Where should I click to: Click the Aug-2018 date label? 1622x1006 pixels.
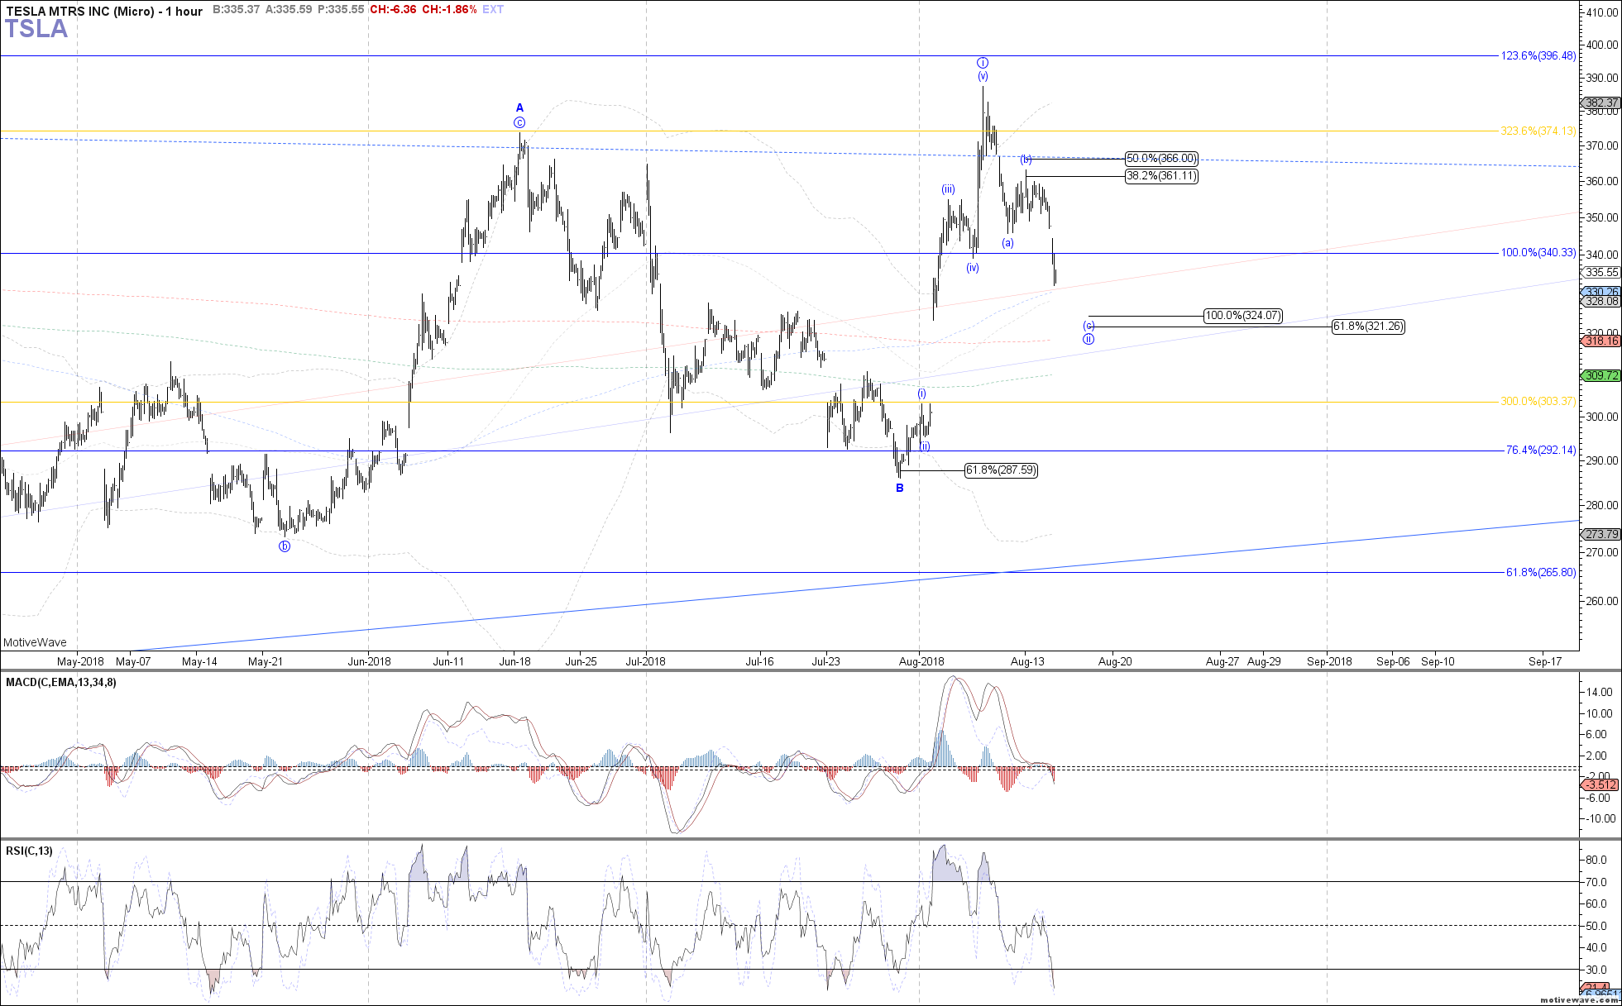(921, 661)
